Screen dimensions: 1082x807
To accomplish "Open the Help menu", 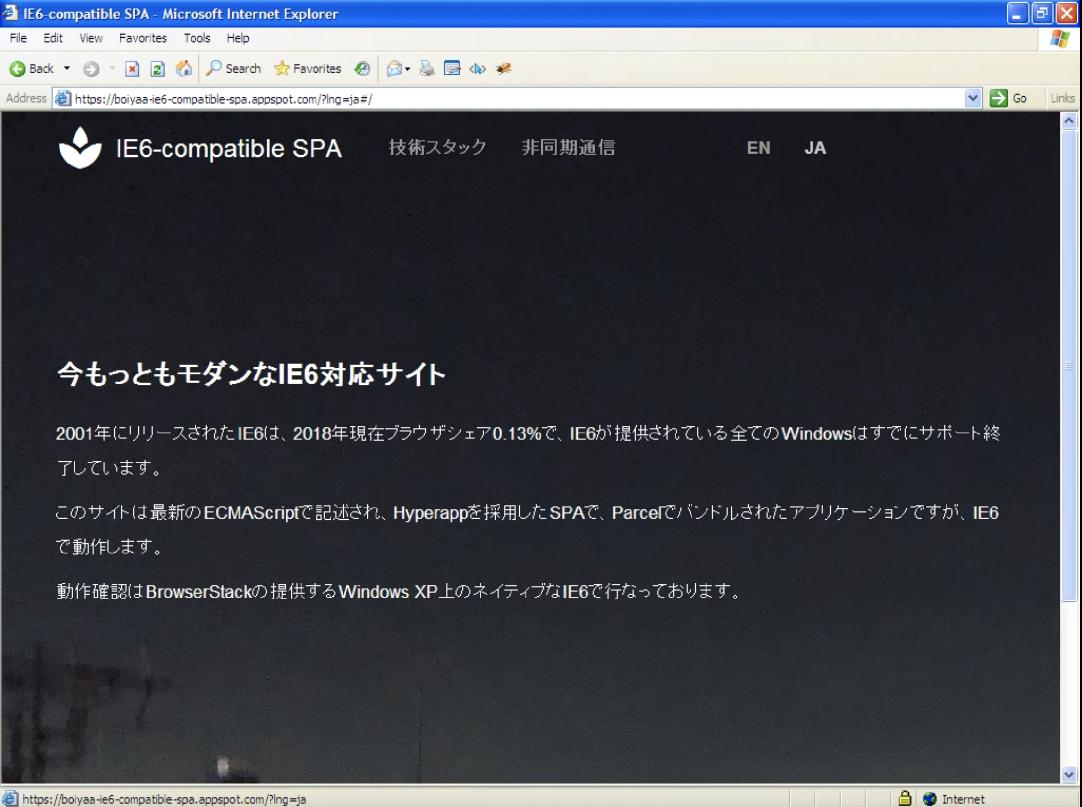I will 238,38.
